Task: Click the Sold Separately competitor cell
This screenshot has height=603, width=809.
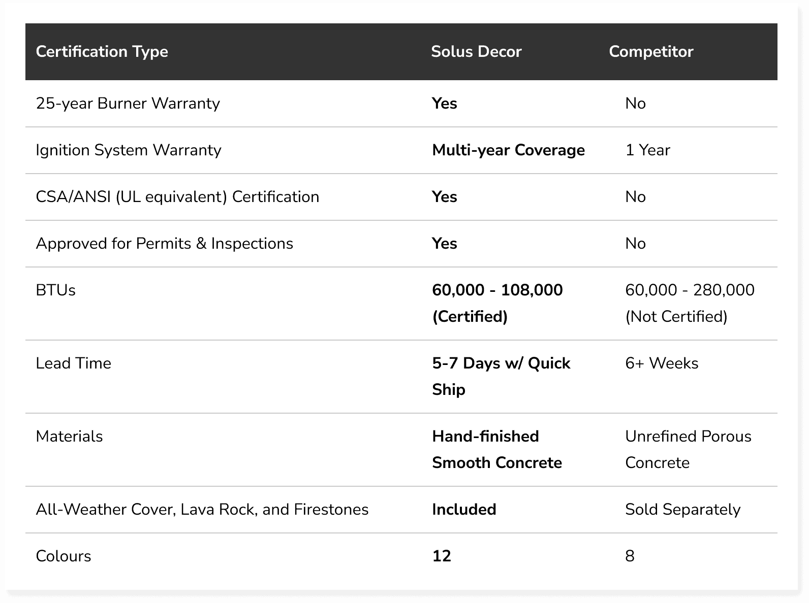Action: point(682,510)
